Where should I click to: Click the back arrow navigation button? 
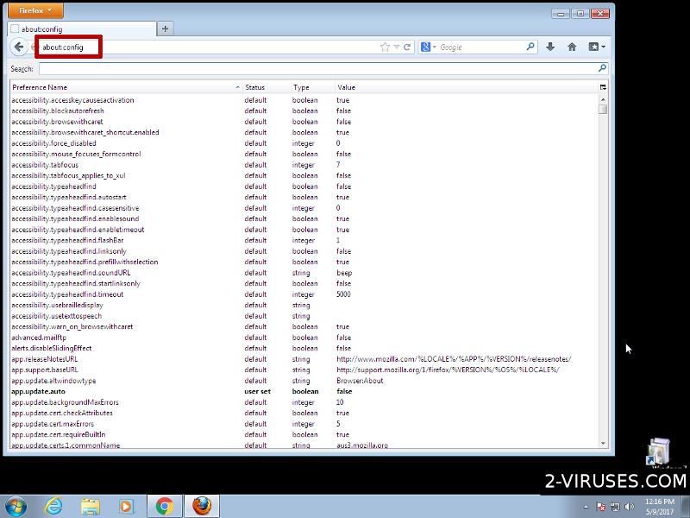(19, 47)
